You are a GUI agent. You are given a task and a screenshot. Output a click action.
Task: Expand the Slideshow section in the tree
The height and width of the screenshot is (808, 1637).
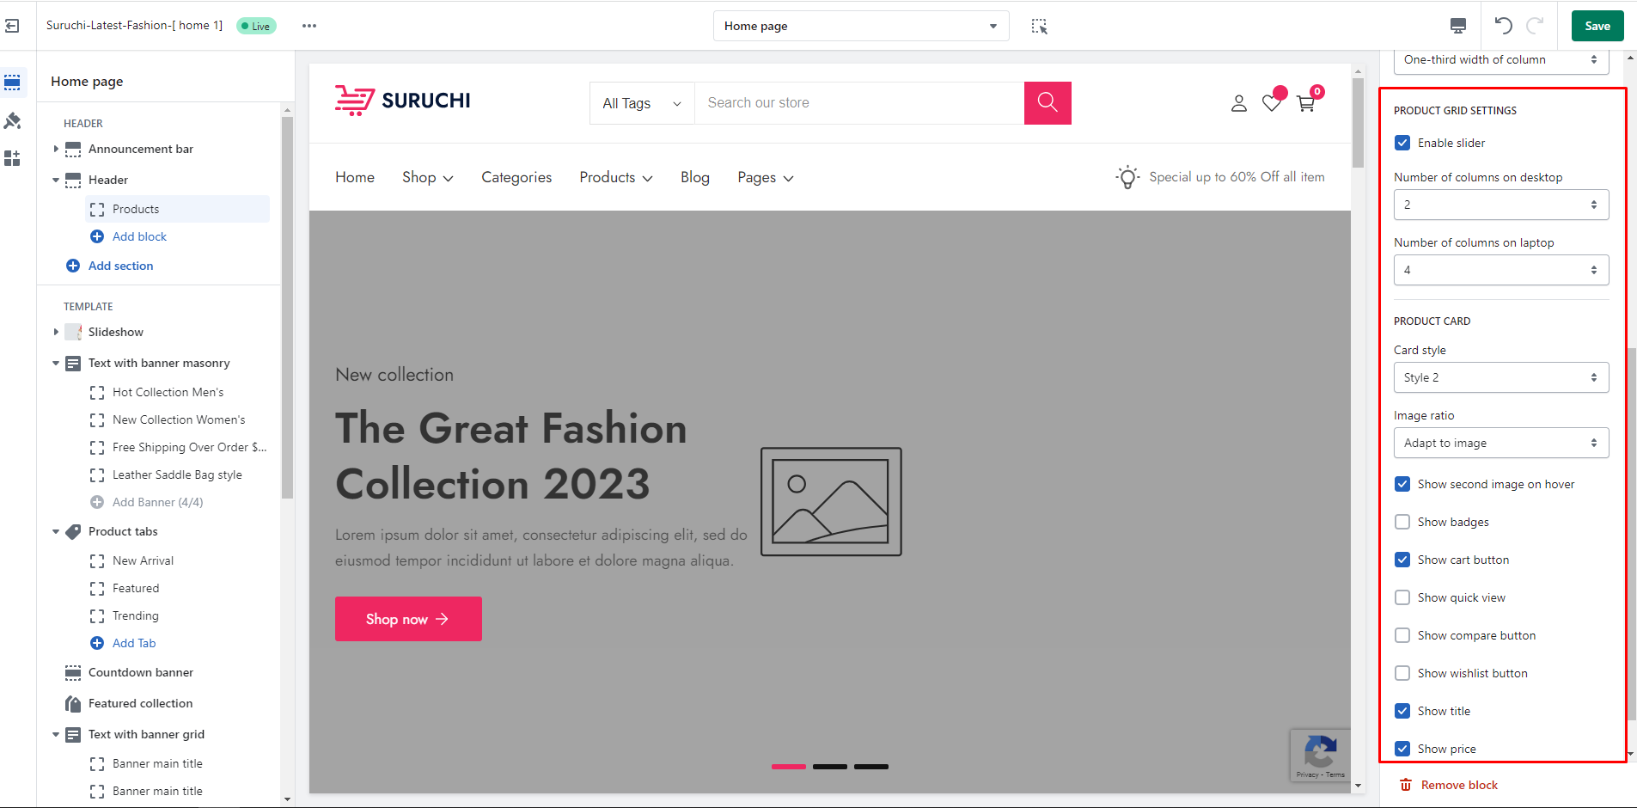tap(57, 332)
